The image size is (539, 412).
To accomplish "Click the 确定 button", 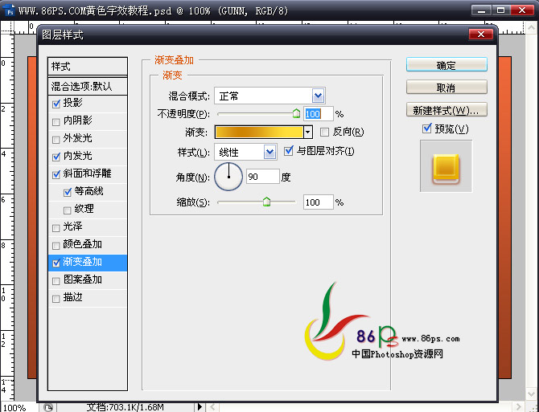I will [x=446, y=64].
